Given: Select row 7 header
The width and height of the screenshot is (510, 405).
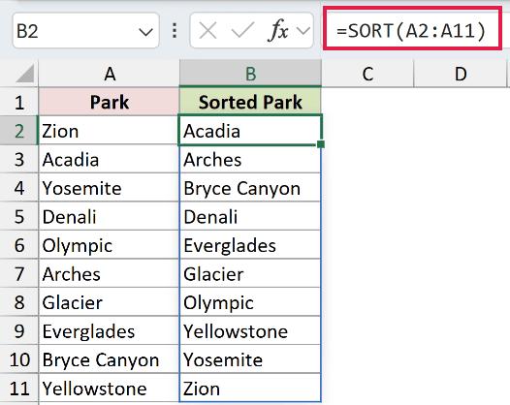Looking at the screenshot, I should pyautogui.click(x=19, y=273).
